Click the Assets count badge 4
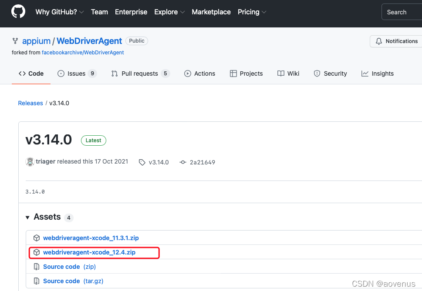The image size is (422, 291). 69,217
